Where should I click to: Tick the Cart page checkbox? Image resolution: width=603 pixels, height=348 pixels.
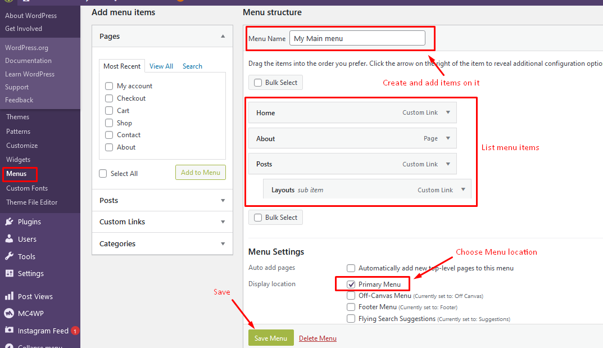109,110
